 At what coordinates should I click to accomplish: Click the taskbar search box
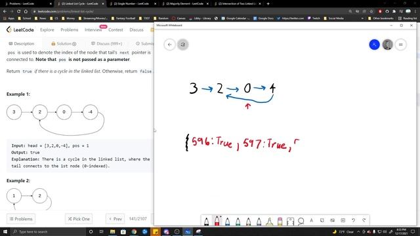point(48,231)
